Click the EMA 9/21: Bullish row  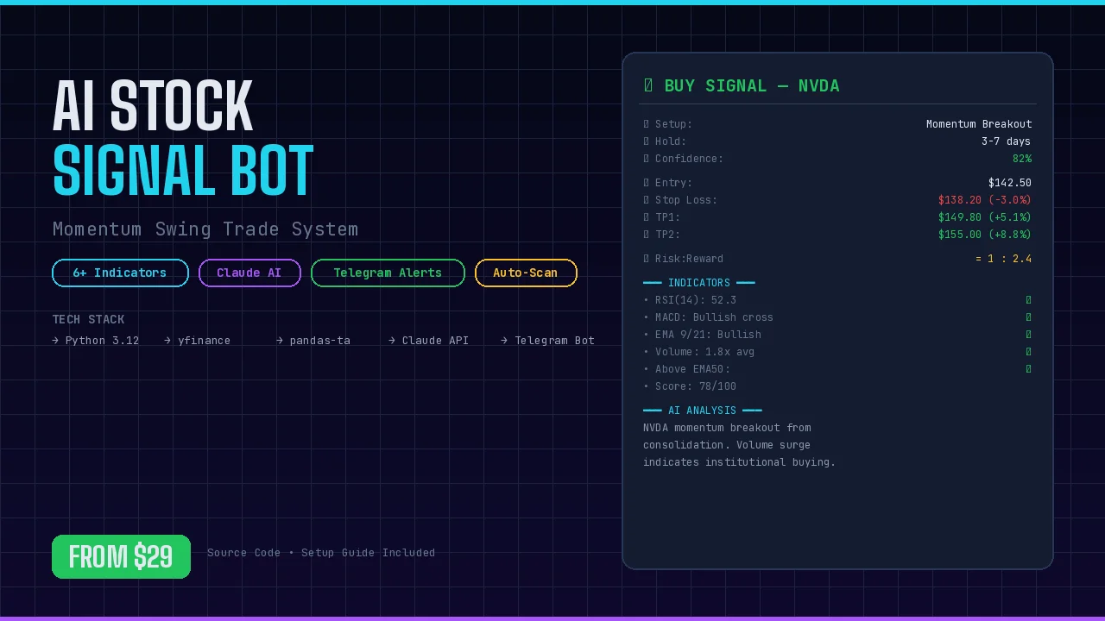(x=837, y=335)
